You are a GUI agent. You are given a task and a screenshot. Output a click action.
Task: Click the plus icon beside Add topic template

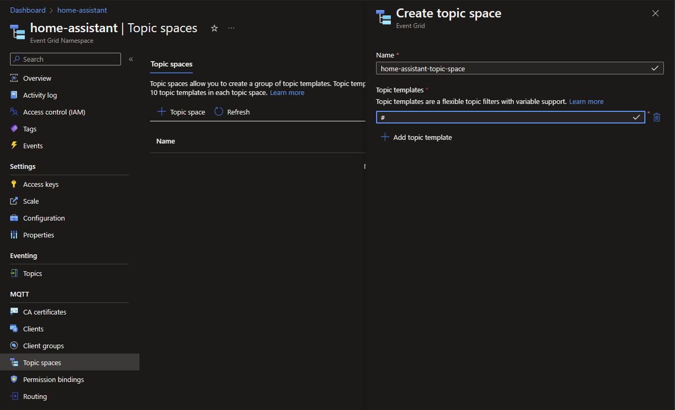pos(385,137)
